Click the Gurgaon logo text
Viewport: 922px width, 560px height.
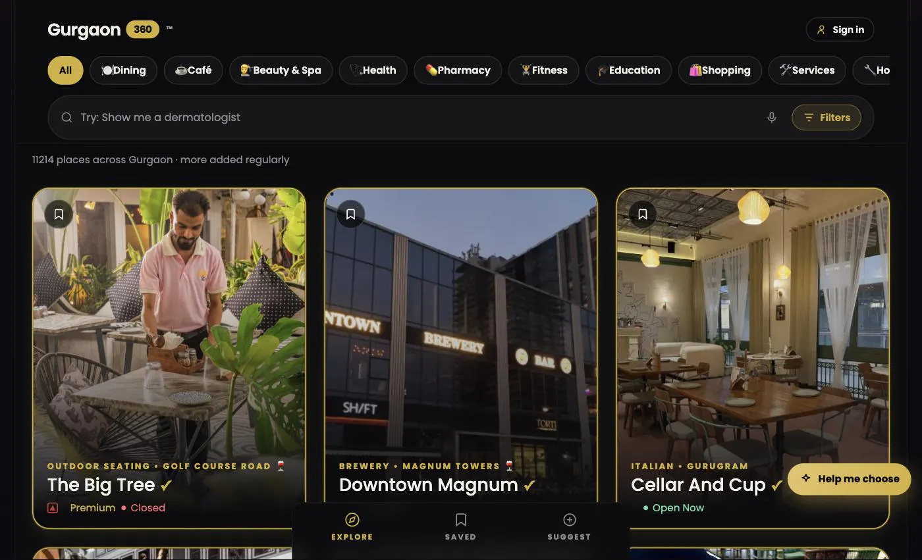(84, 30)
